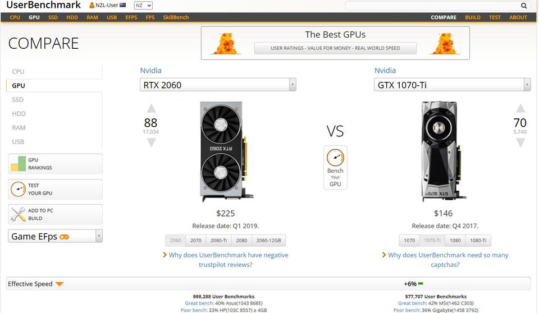Viewport: 539px width, 313px height.
Task: Go to COMPARE in top navigation
Action: [x=444, y=17]
